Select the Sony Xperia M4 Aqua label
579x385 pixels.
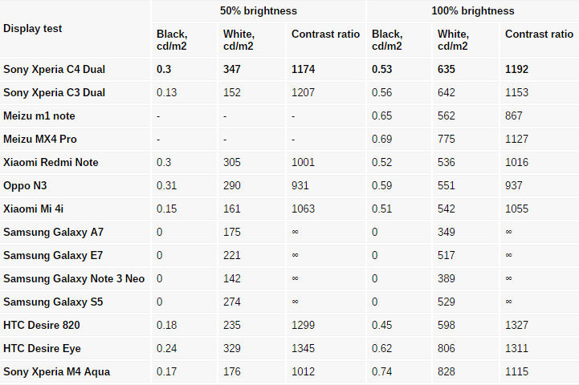[x=56, y=371]
